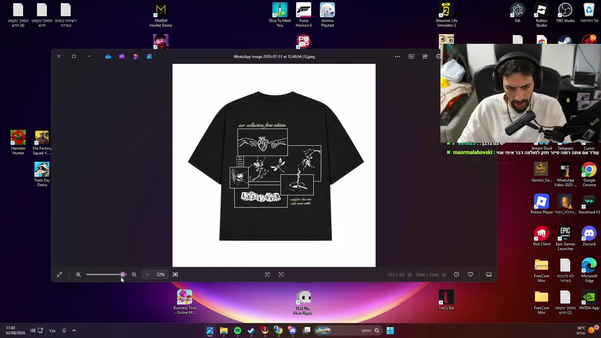Select the Riot Client desktop icon
Image resolution: width=601 pixels, height=338 pixels.
[541, 237]
